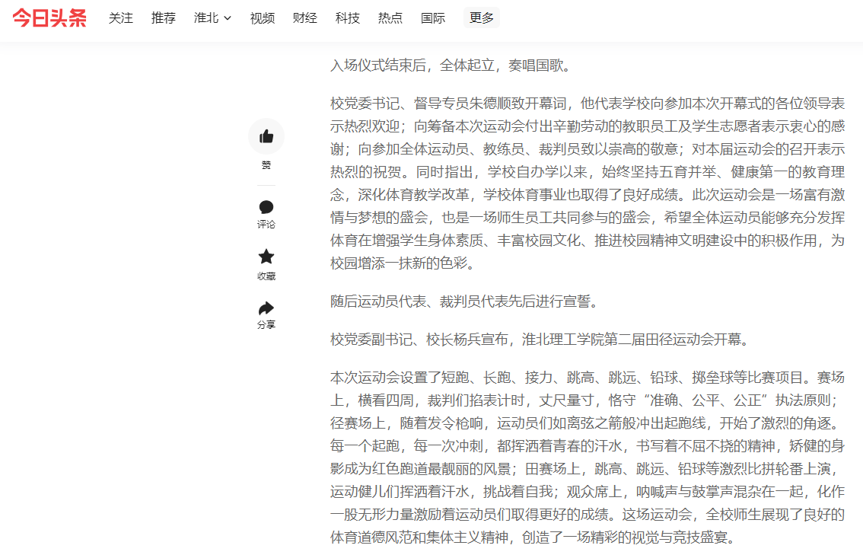863x555 pixels.
Task: Open comments via the speech bubble icon
Action: (x=266, y=207)
